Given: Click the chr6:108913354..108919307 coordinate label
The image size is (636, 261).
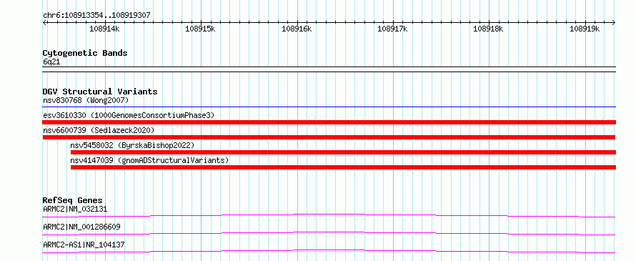Looking at the screenshot, I should point(96,15).
